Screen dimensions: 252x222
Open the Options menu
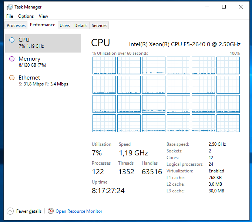click(x=26, y=16)
